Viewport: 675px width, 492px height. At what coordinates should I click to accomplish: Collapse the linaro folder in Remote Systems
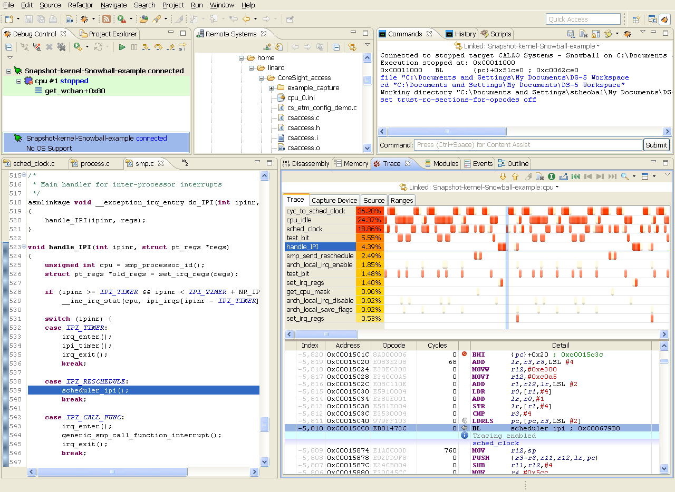point(252,68)
